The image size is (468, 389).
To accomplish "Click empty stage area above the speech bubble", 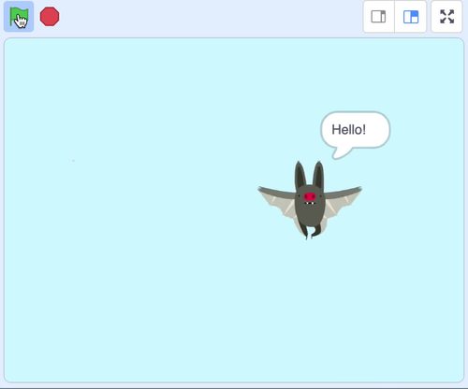I will [356, 75].
